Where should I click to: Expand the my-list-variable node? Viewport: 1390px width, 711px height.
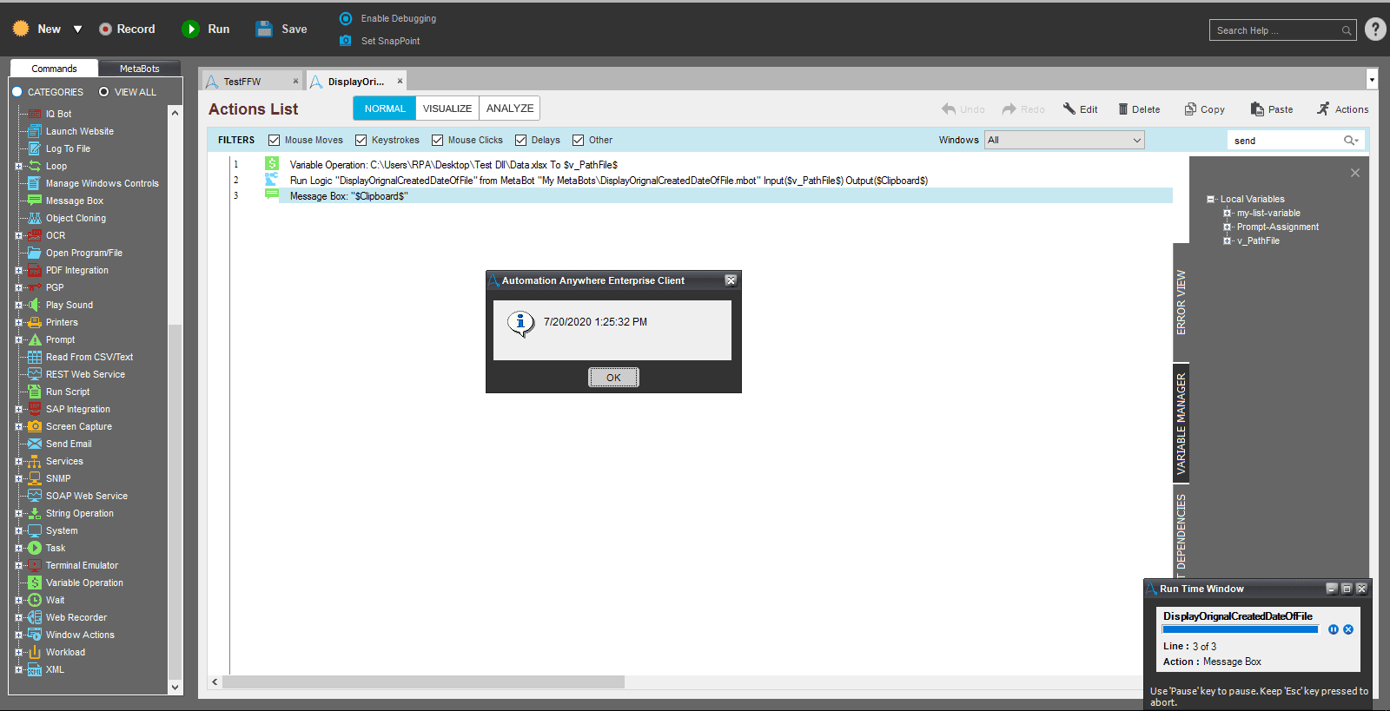coord(1228,213)
